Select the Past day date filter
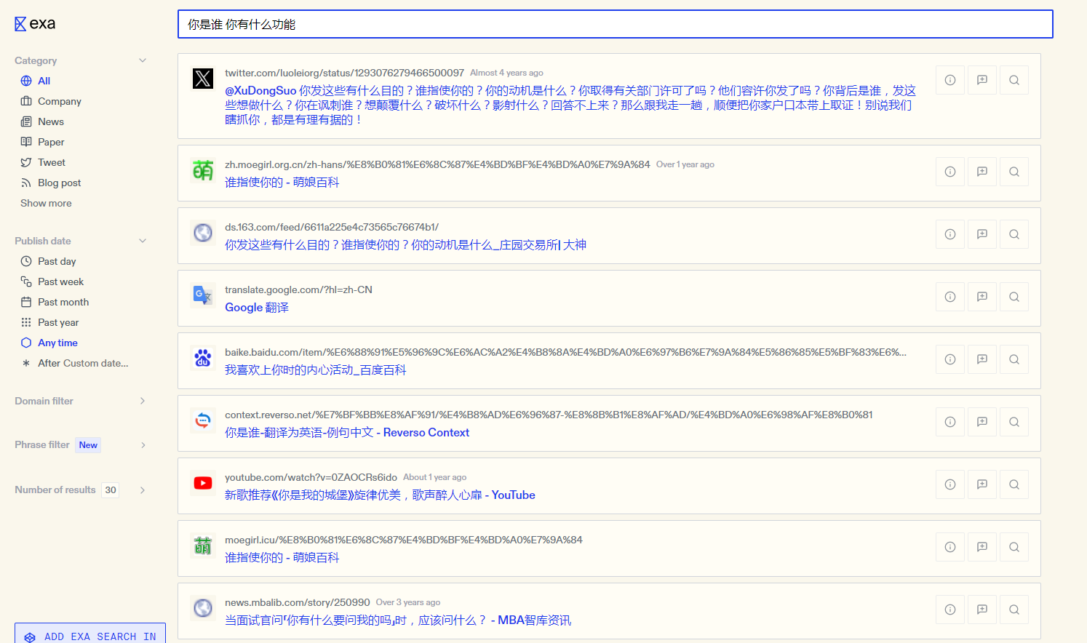Viewport: 1087px width, 643px height. pos(48,261)
